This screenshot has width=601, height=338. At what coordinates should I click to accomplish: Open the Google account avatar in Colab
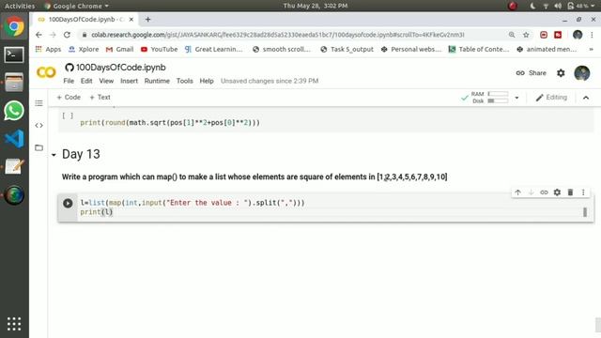582,73
